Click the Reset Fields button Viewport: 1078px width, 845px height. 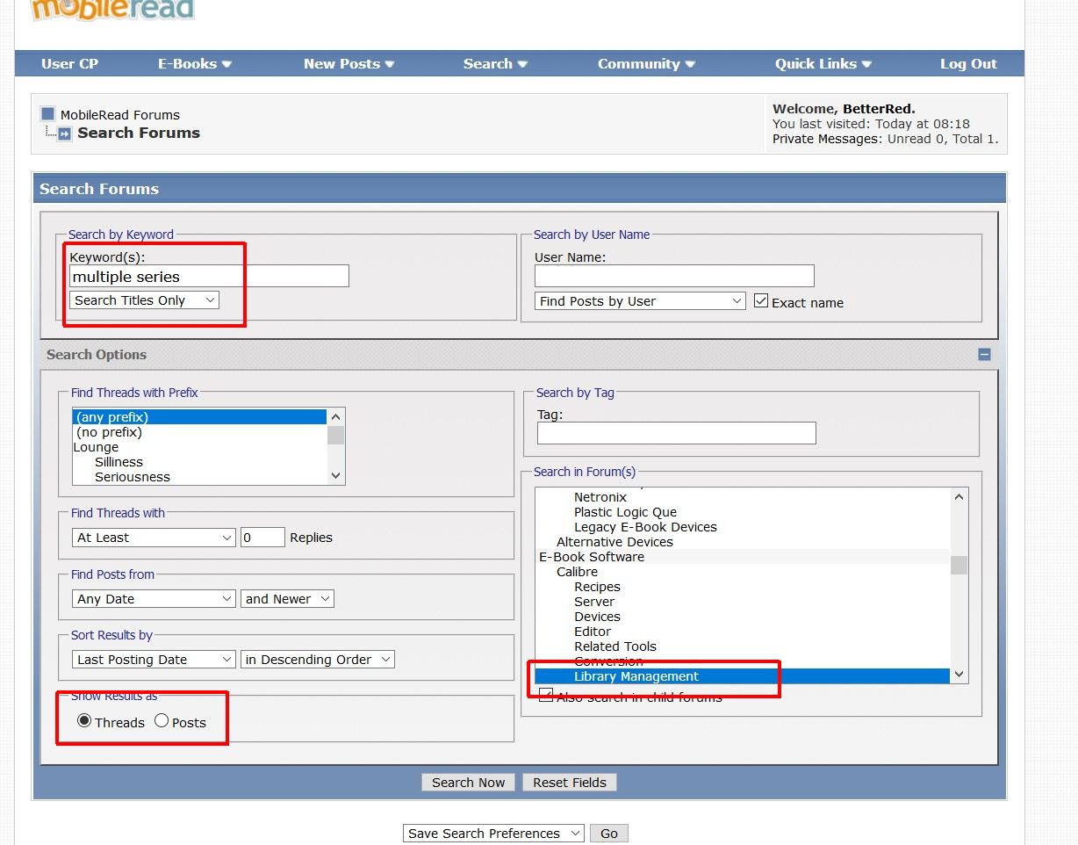point(570,783)
